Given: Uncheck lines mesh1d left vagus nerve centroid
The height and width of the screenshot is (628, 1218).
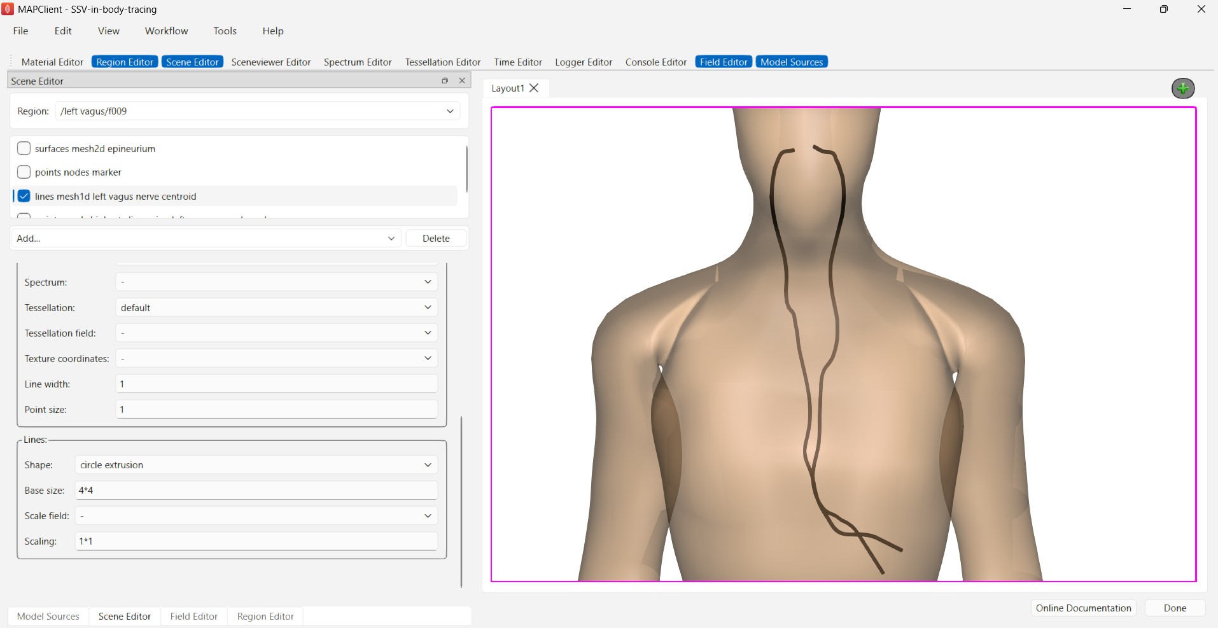Looking at the screenshot, I should (x=24, y=196).
